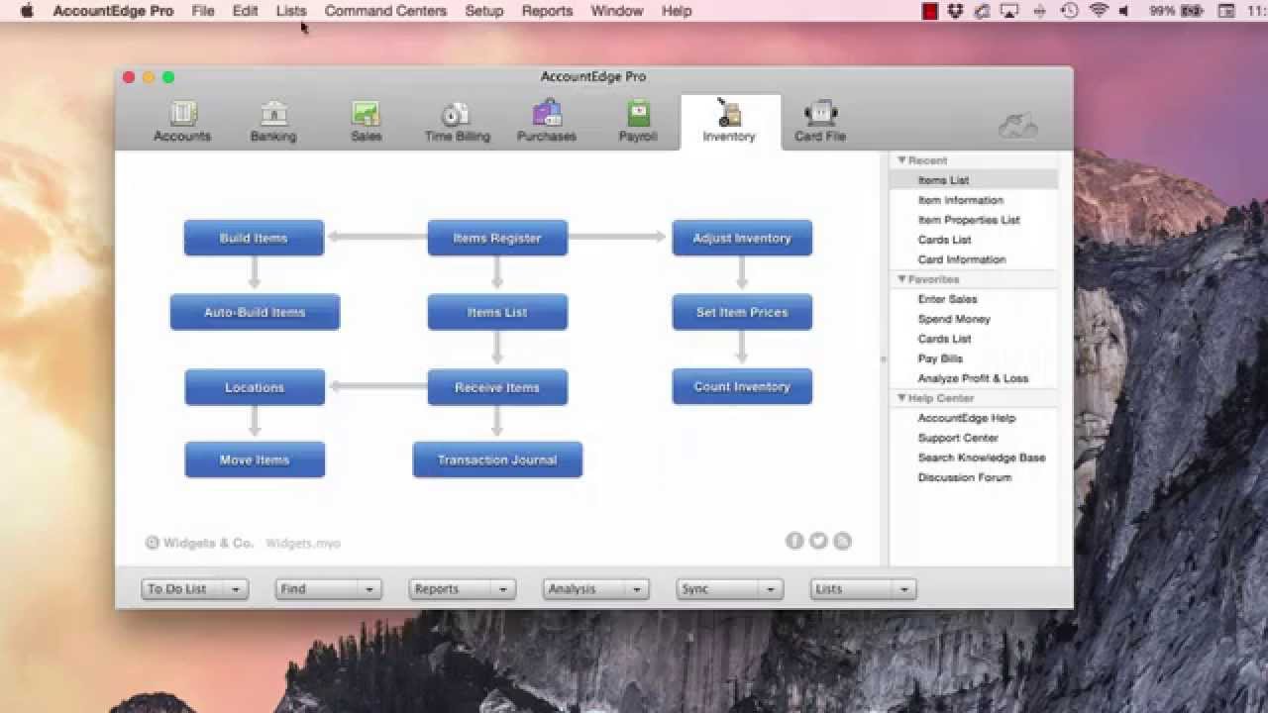Open the Items Register
1268x713 pixels.
point(497,238)
